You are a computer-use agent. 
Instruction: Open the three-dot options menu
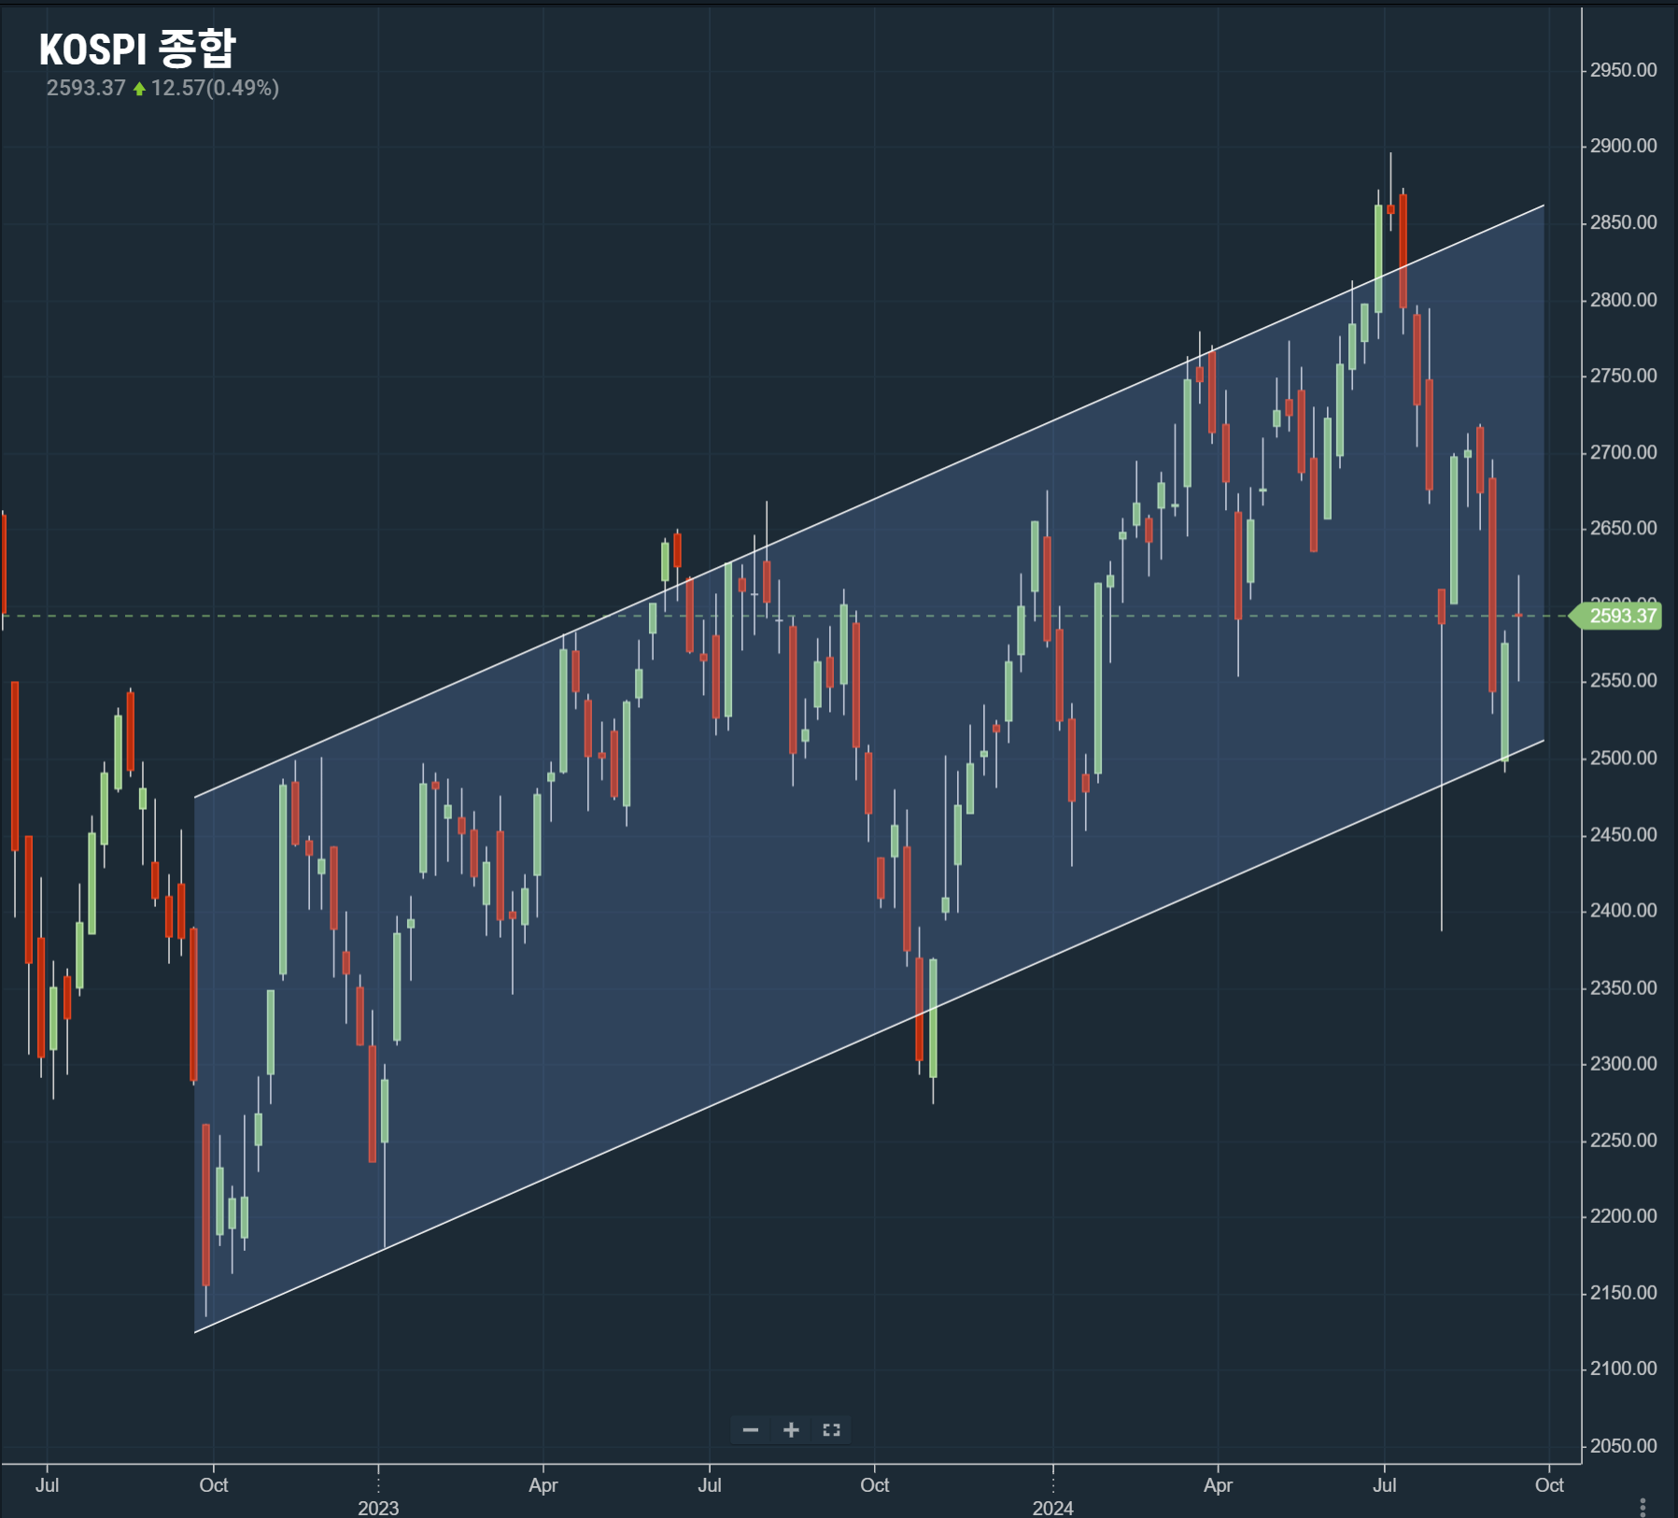1643,1507
